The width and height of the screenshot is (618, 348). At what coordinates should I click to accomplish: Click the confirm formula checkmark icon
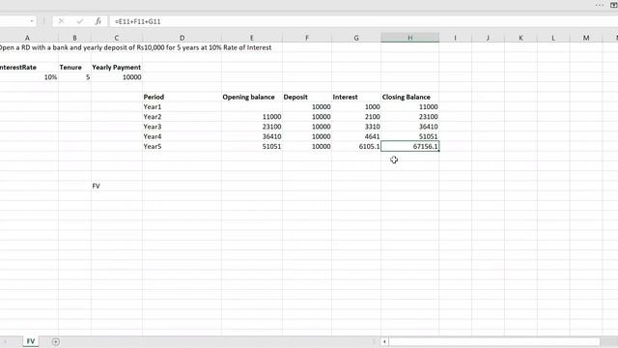click(80, 21)
